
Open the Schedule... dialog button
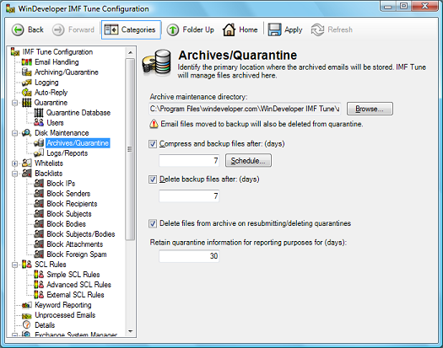[x=248, y=160]
